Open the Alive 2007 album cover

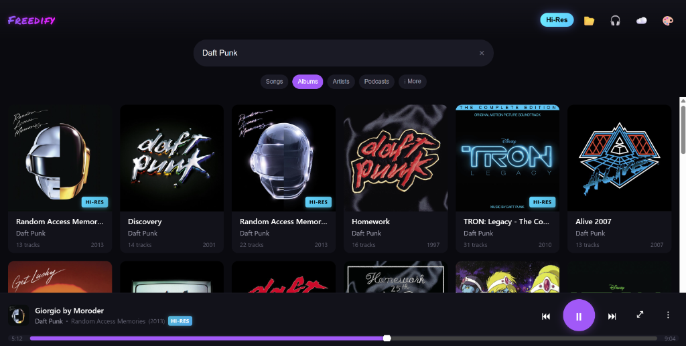(620, 158)
